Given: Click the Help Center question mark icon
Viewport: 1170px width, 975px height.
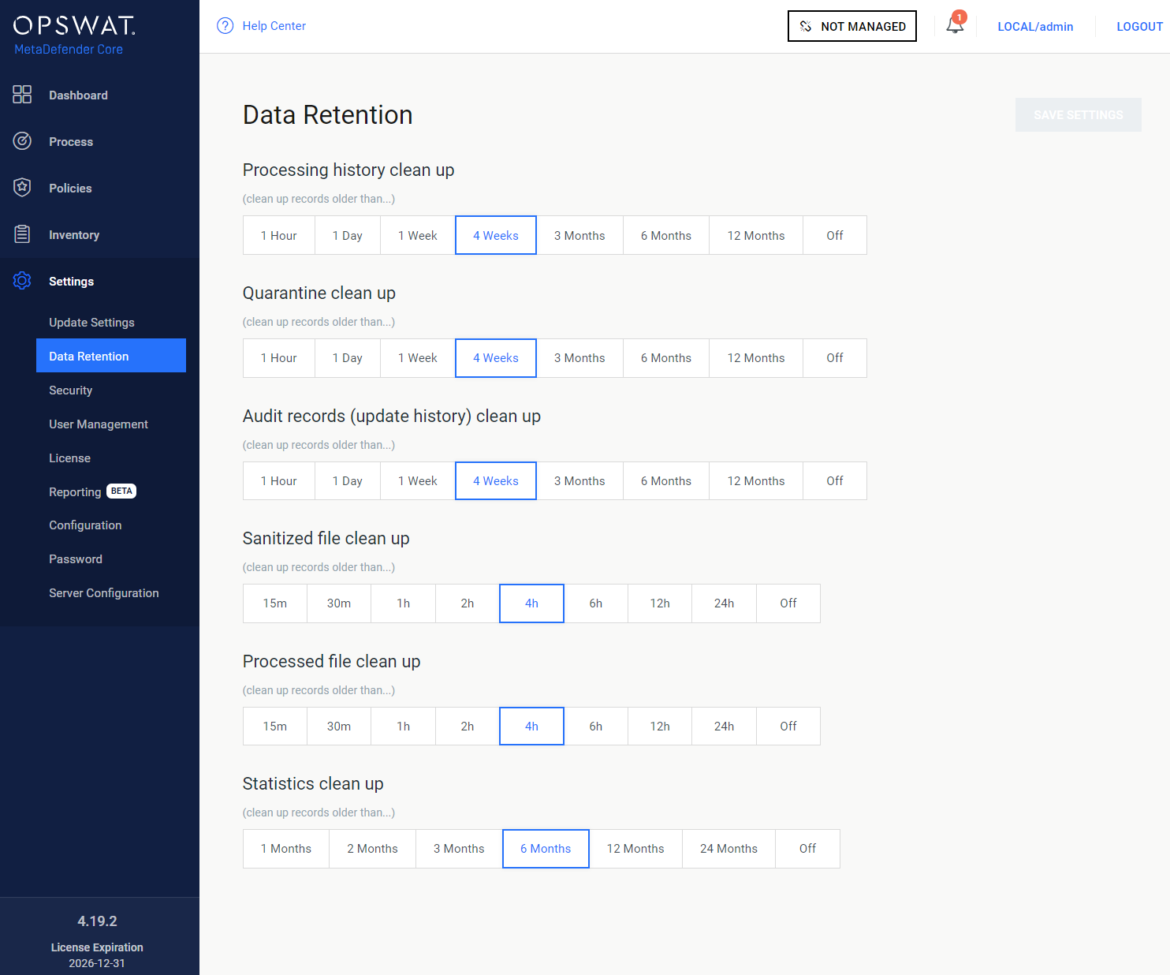Looking at the screenshot, I should point(225,26).
